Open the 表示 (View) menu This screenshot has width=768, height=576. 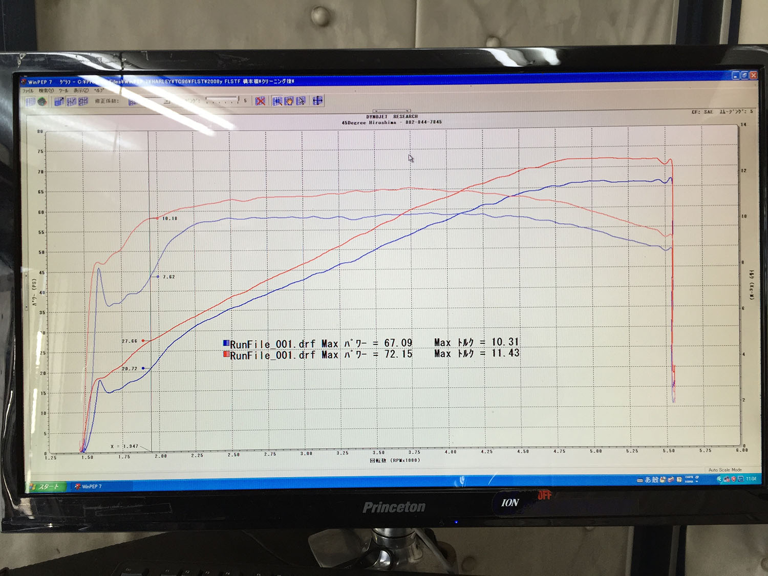(x=80, y=91)
